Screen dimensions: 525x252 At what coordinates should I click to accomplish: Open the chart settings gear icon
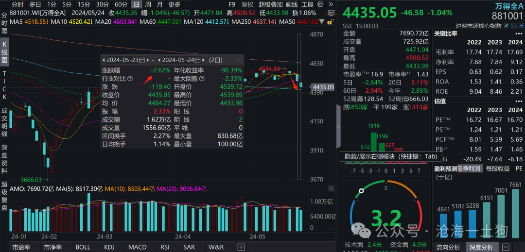[x=320, y=4]
